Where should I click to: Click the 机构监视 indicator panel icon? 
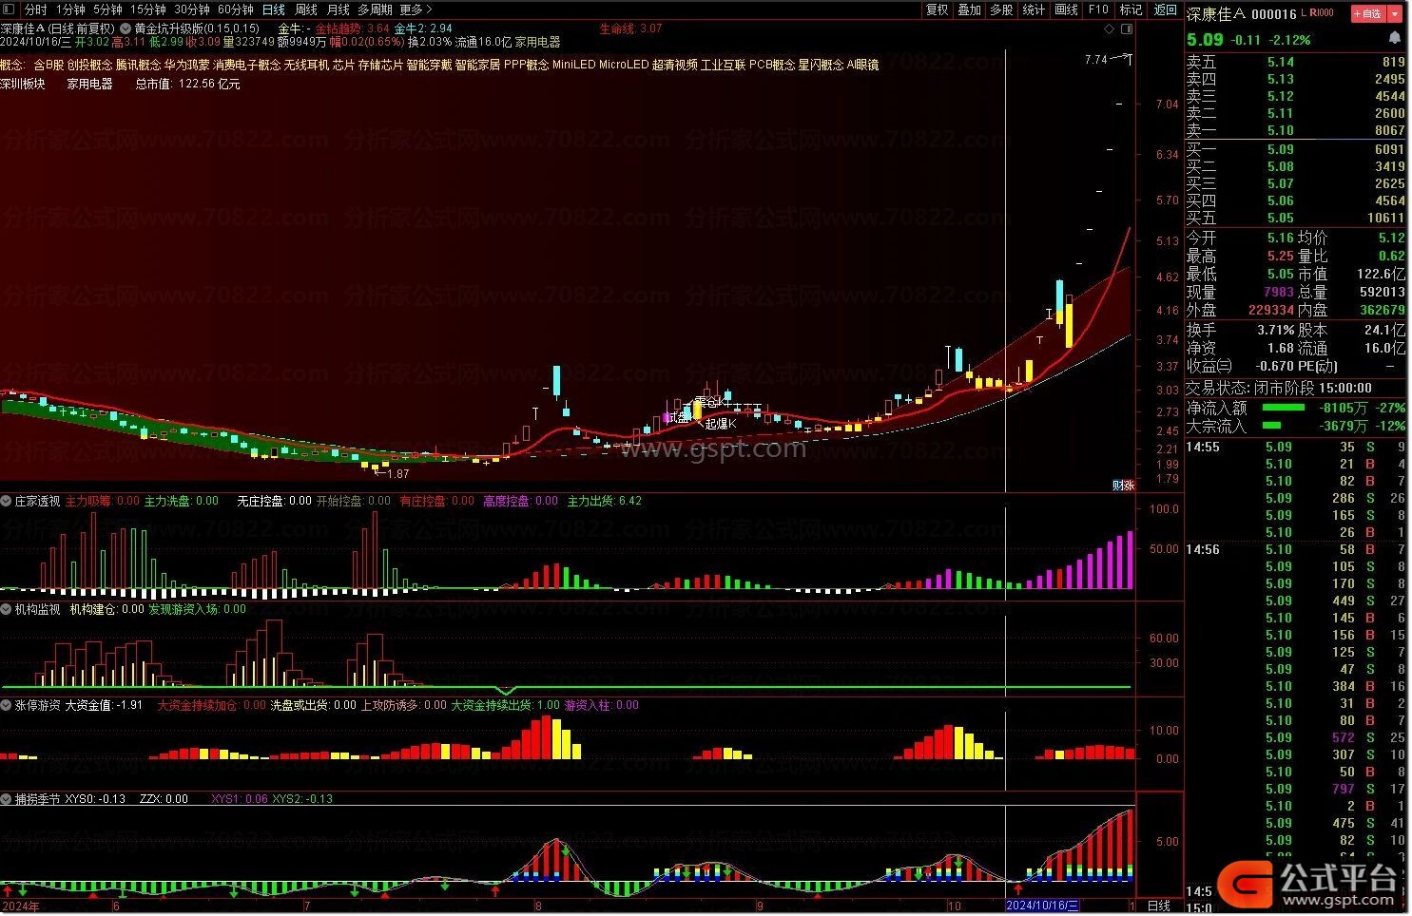[7, 609]
